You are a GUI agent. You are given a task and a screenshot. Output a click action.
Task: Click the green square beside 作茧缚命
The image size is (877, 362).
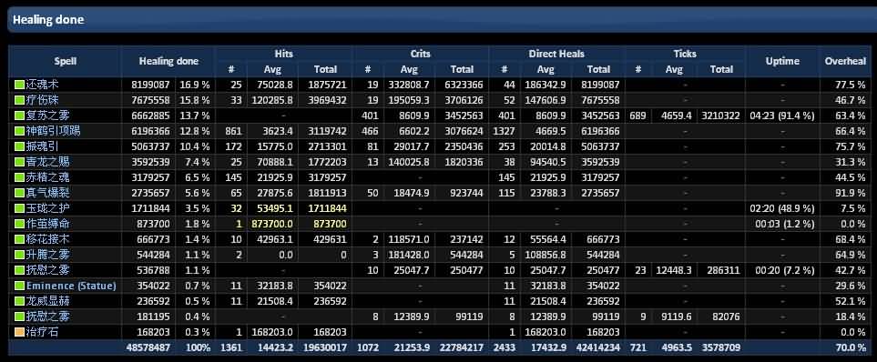pos(19,224)
